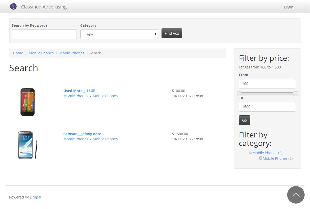Viewport: 310px width, 209px height.
Task: Click the Login link
Action: pyautogui.click(x=288, y=7)
